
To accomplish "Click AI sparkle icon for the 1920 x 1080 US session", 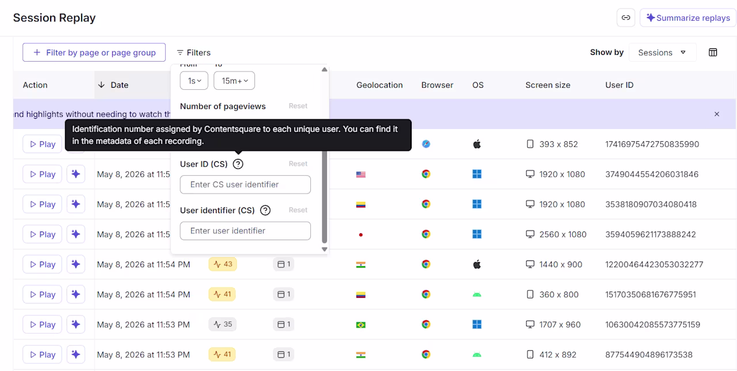I will (76, 174).
